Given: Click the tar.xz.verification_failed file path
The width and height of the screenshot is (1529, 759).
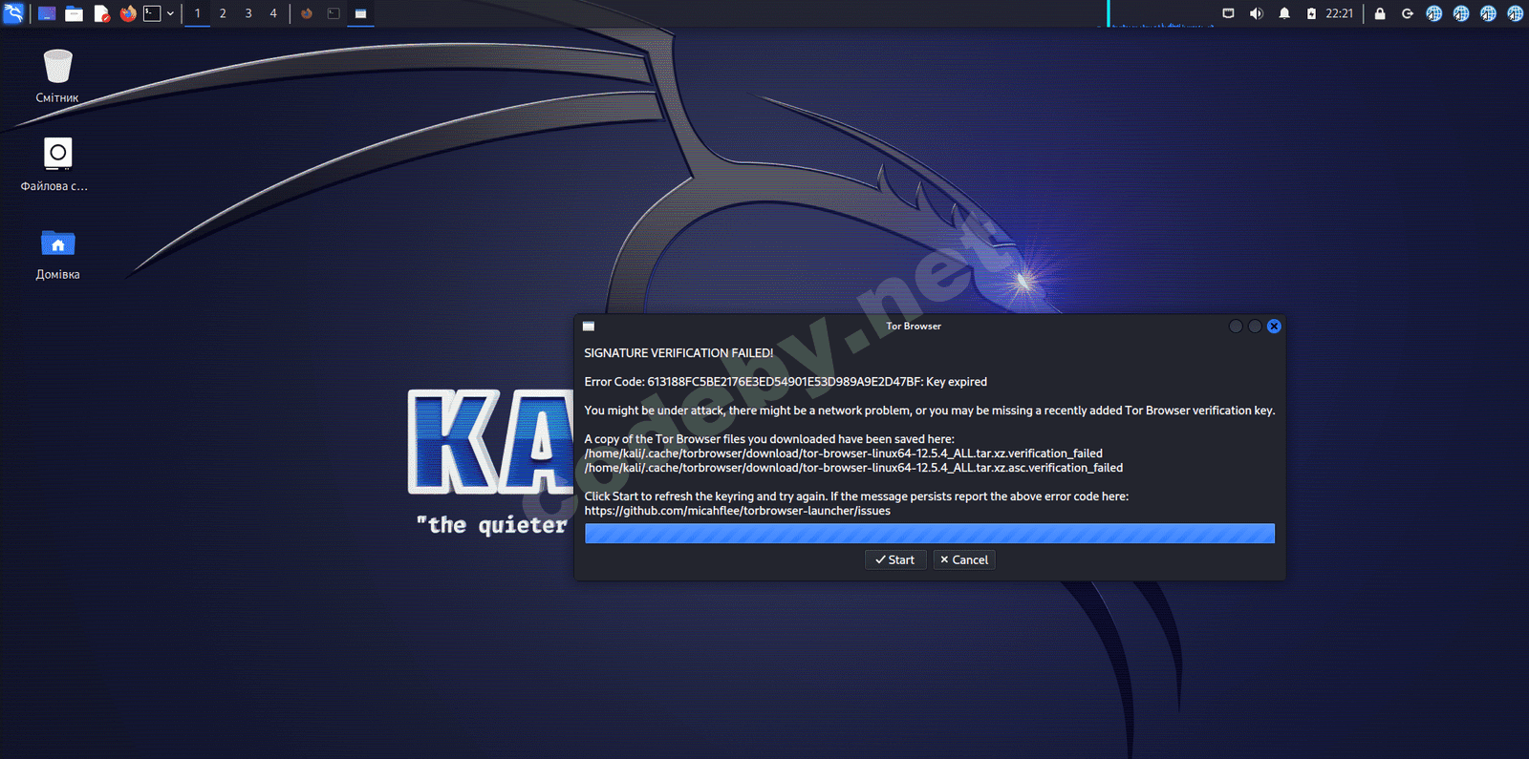Looking at the screenshot, I should (844, 453).
